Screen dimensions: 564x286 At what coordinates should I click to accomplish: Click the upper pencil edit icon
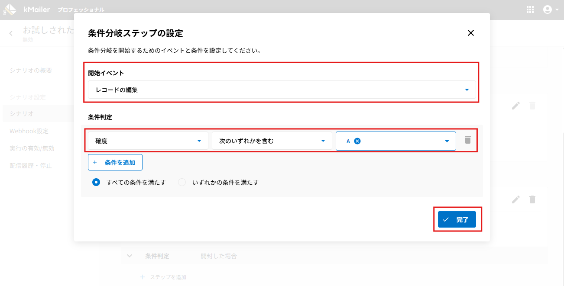(x=515, y=106)
